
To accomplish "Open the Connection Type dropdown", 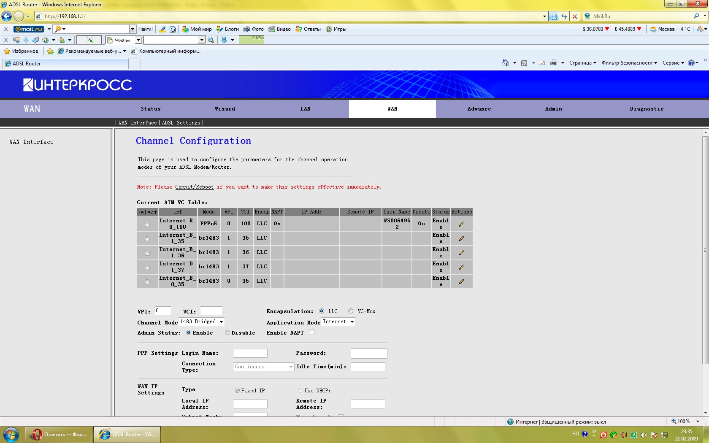I will click(x=263, y=367).
